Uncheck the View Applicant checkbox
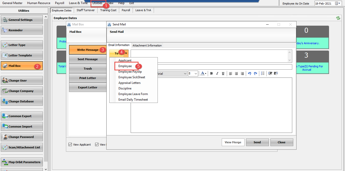 tap(70, 144)
